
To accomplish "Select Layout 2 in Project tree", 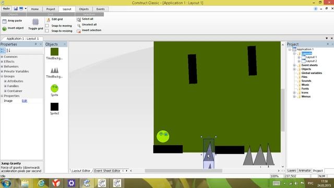I will [x=311, y=61].
